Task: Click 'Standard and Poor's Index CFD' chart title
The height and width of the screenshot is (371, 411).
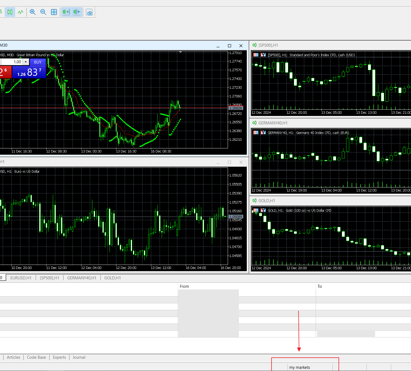Action: click(x=322, y=55)
